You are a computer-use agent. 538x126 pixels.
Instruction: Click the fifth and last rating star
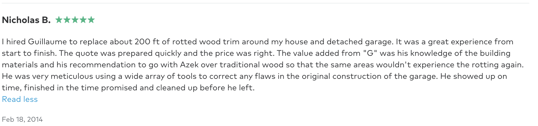click(91, 20)
